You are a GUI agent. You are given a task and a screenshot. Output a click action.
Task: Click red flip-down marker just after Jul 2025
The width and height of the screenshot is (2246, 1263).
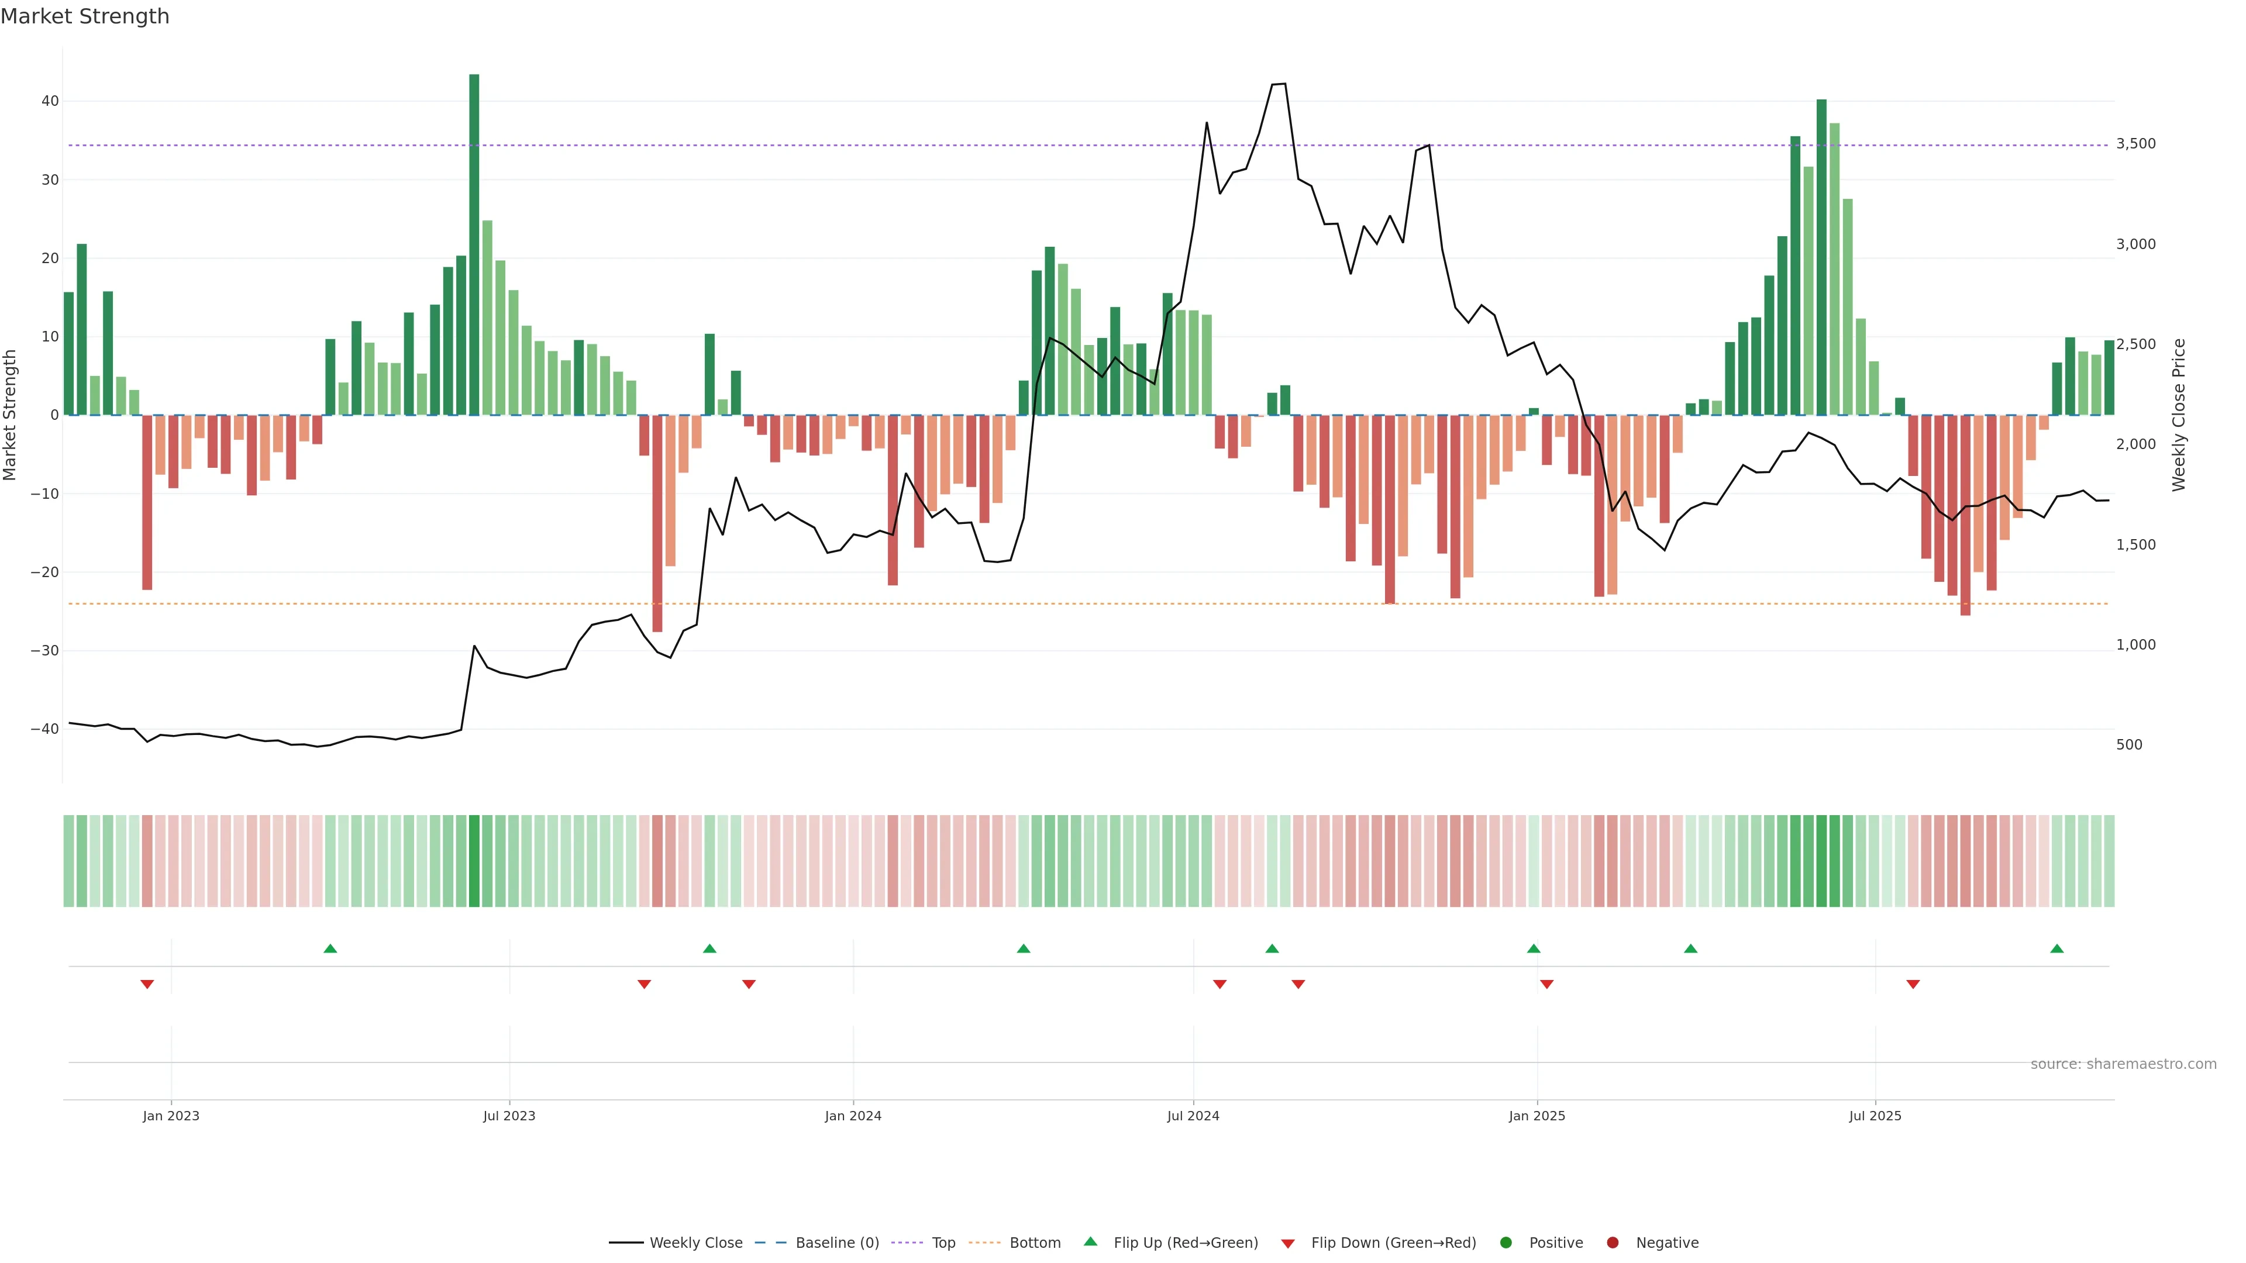tap(1913, 984)
